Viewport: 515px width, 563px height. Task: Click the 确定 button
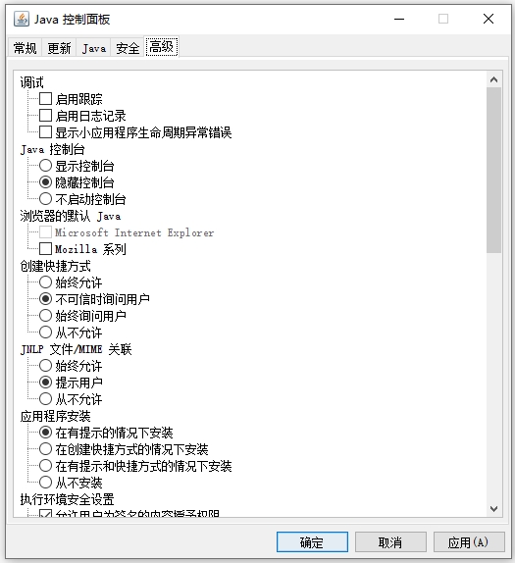[x=312, y=542]
